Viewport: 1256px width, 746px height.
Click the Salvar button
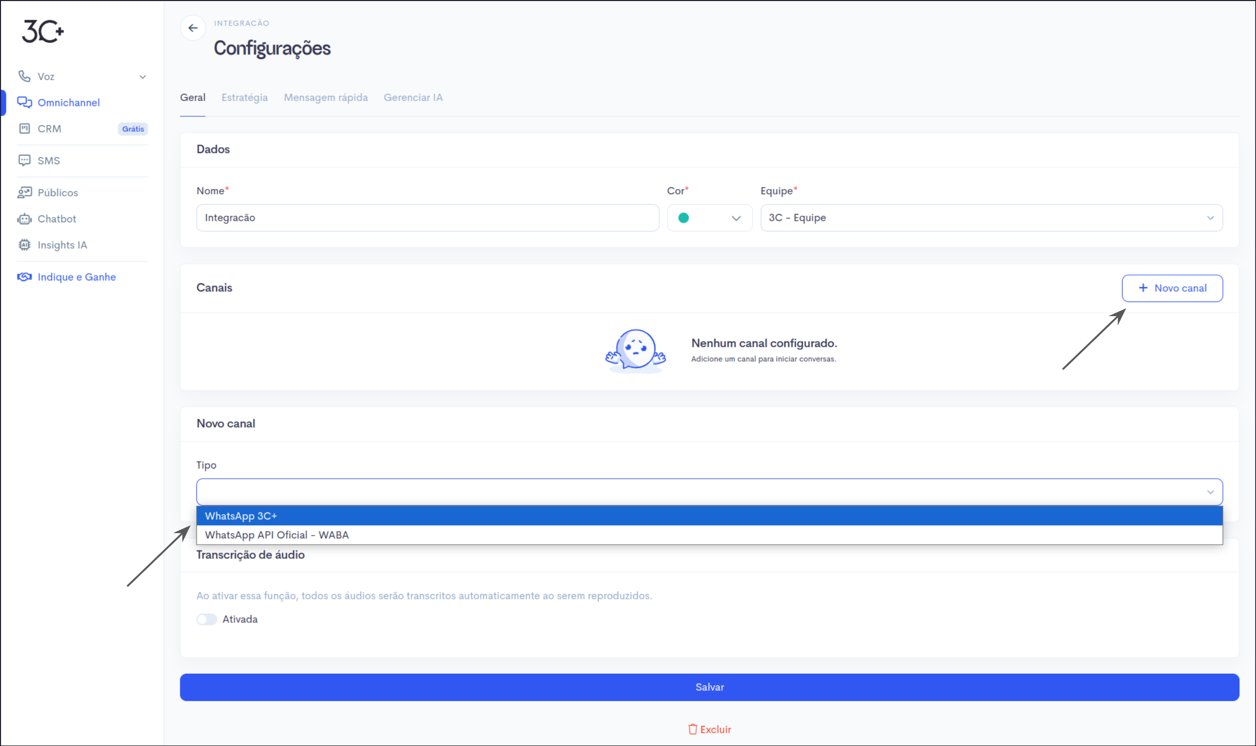point(710,687)
